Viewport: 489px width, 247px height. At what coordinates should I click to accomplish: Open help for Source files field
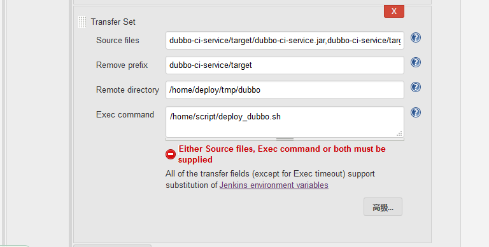pyautogui.click(x=416, y=37)
